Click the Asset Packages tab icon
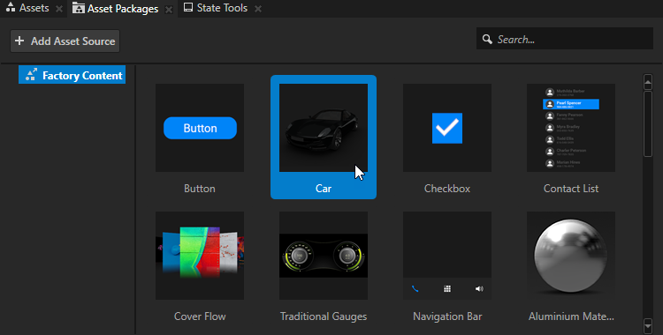663x335 pixels. [x=78, y=8]
